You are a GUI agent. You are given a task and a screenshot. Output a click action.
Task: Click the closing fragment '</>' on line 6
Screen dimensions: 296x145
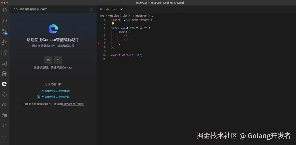126,40
